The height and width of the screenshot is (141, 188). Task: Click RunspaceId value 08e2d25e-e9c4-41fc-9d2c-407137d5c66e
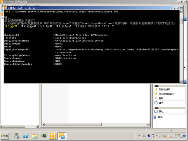(81, 35)
